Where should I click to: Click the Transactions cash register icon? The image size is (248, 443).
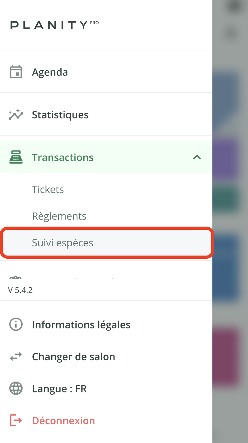click(16, 157)
